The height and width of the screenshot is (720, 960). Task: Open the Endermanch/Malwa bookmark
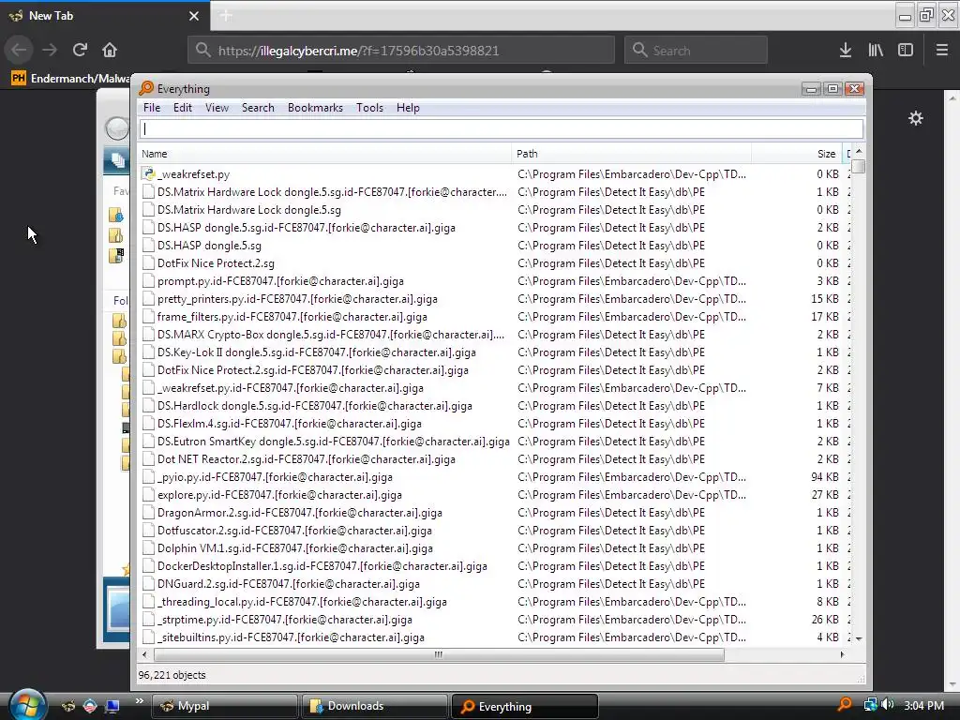(x=70, y=79)
